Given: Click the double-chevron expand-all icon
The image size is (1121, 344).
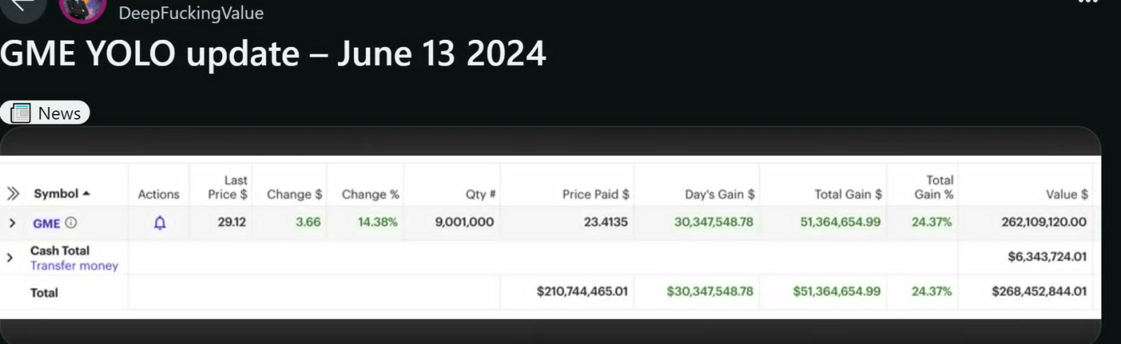Looking at the screenshot, I should (13, 194).
